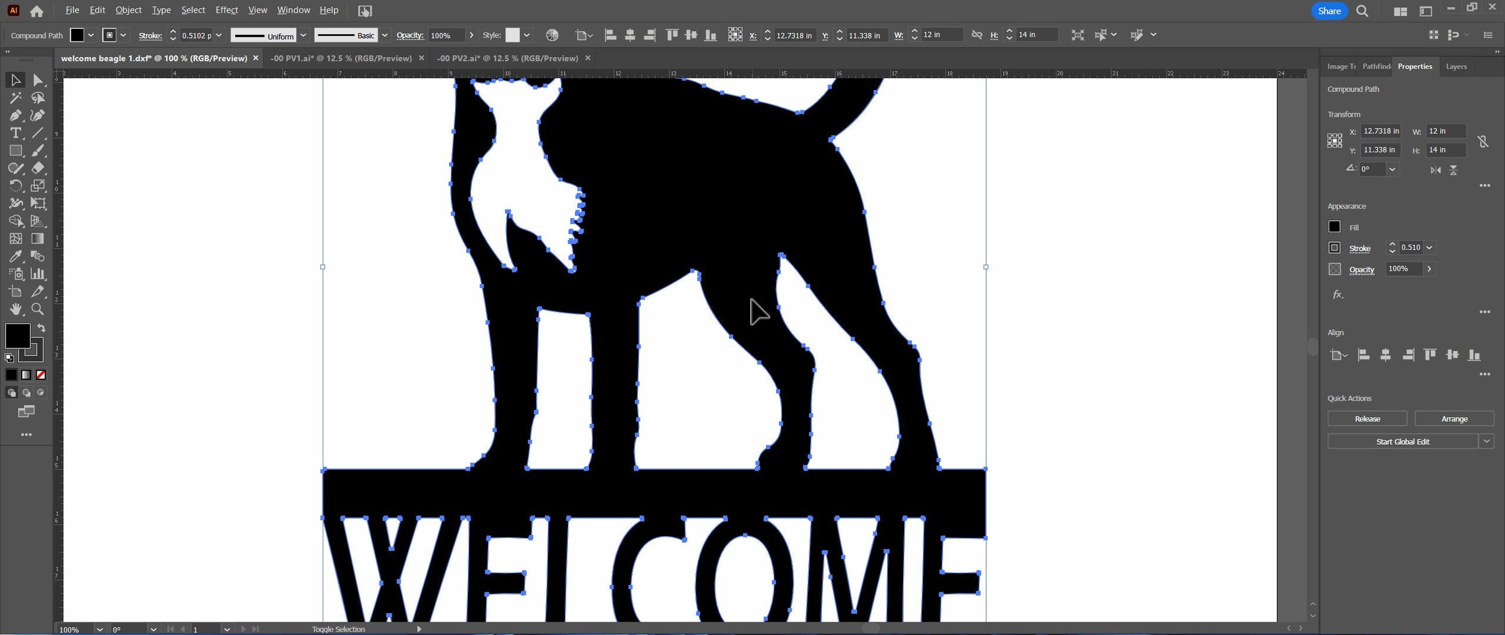The height and width of the screenshot is (635, 1505).
Task: Select the Type tool
Action: click(x=16, y=133)
